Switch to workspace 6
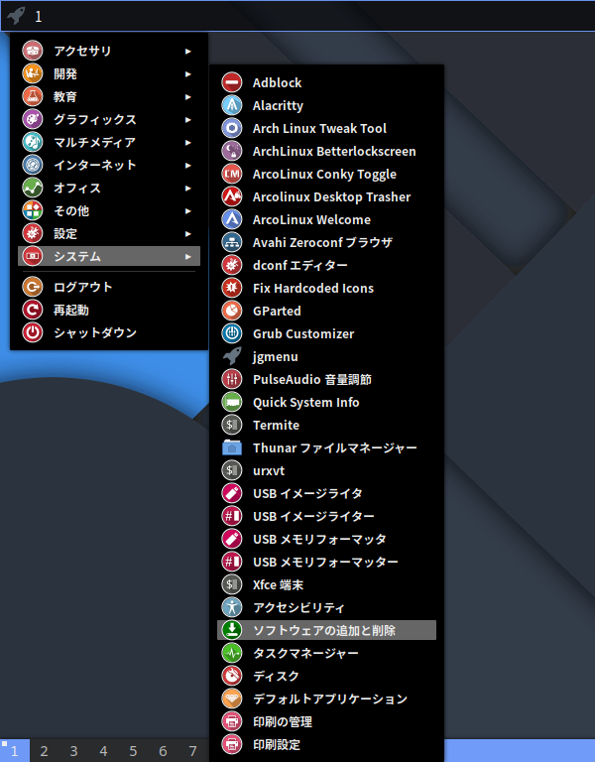The width and height of the screenshot is (595, 762). 164,751
